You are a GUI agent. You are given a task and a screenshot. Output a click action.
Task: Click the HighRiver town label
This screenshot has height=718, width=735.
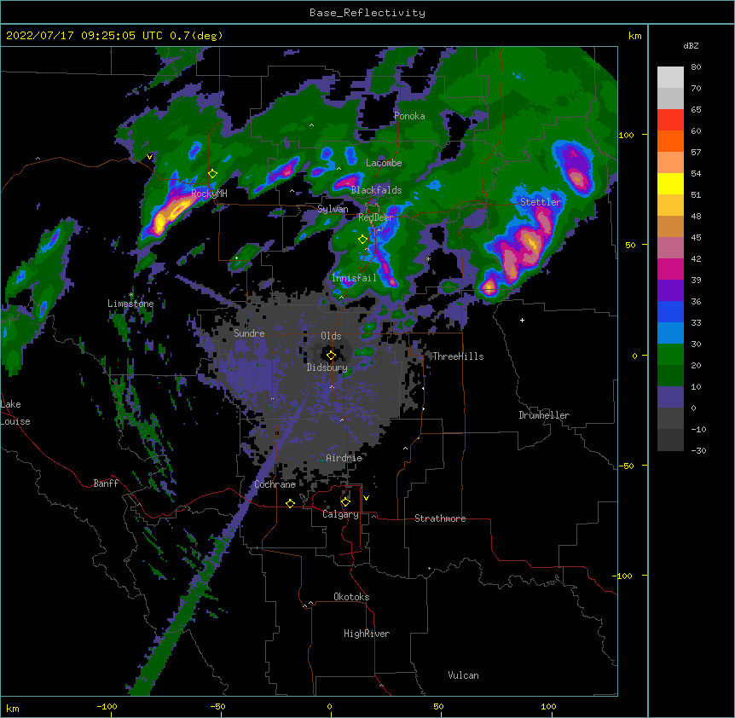[x=367, y=634]
